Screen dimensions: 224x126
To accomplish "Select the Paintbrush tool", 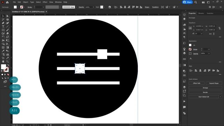I will click(x=7, y=30).
